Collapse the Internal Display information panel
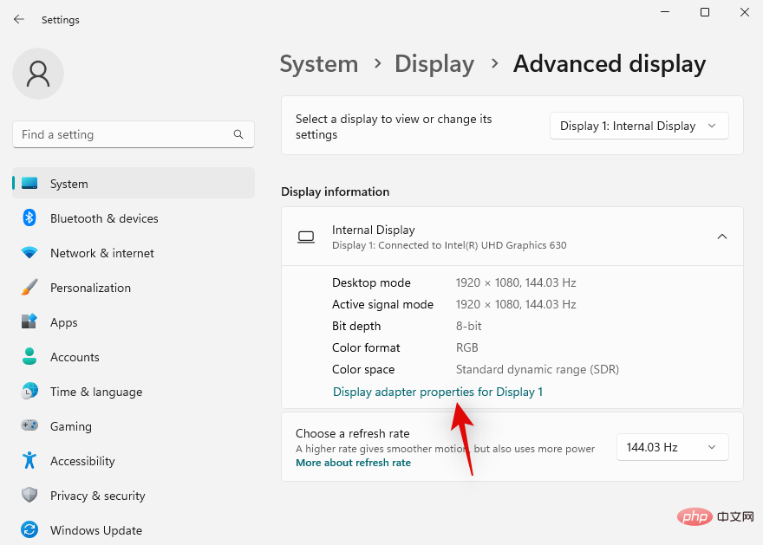This screenshot has height=545, width=763. click(x=722, y=236)
